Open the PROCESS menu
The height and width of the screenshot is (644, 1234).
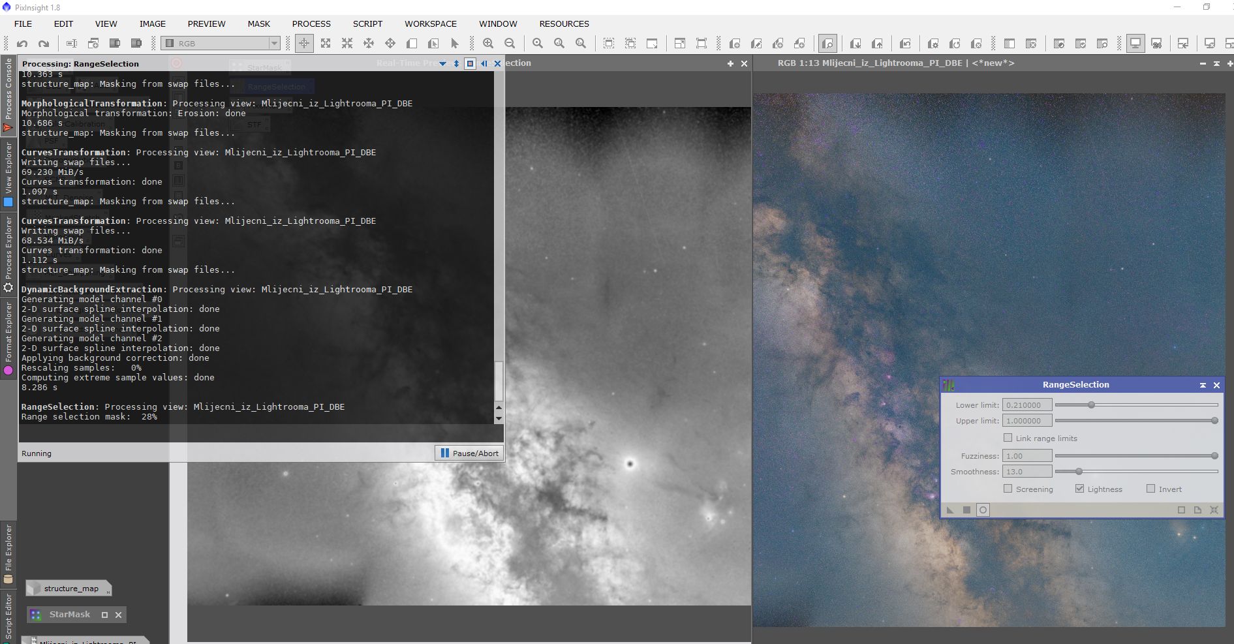point(311,23)
